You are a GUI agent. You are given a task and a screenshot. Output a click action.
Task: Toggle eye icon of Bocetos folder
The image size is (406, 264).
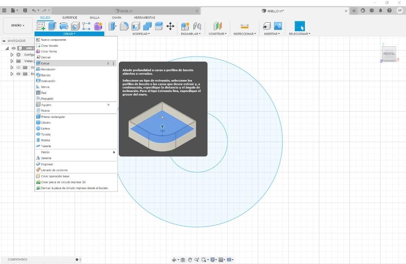(18, 74)
